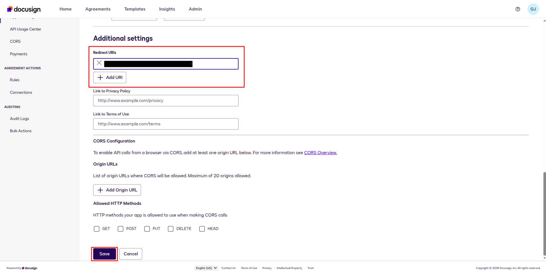The width and height of the screenshot is (546, 275).
Task: Open Payments in the sidebar
Action: tap(19, 54)
